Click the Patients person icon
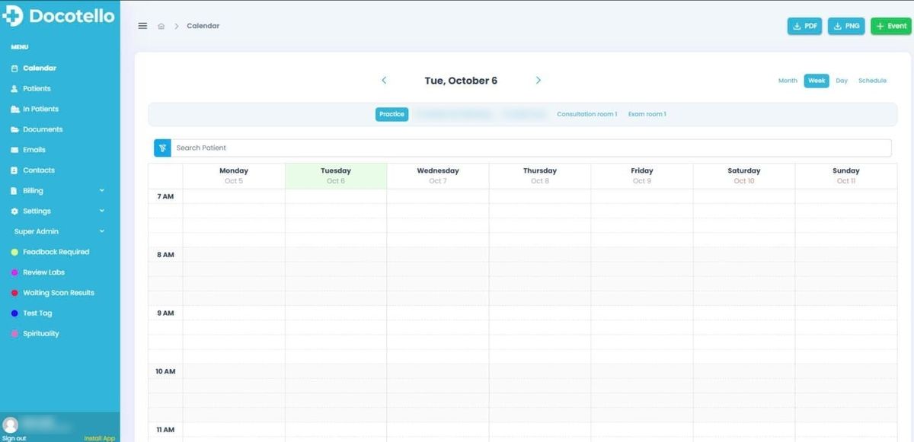The width and height of the screenshot is (914, 442). [x=14, y=89]
